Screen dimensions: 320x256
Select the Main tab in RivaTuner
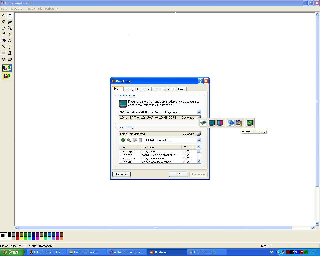point(117,89)
